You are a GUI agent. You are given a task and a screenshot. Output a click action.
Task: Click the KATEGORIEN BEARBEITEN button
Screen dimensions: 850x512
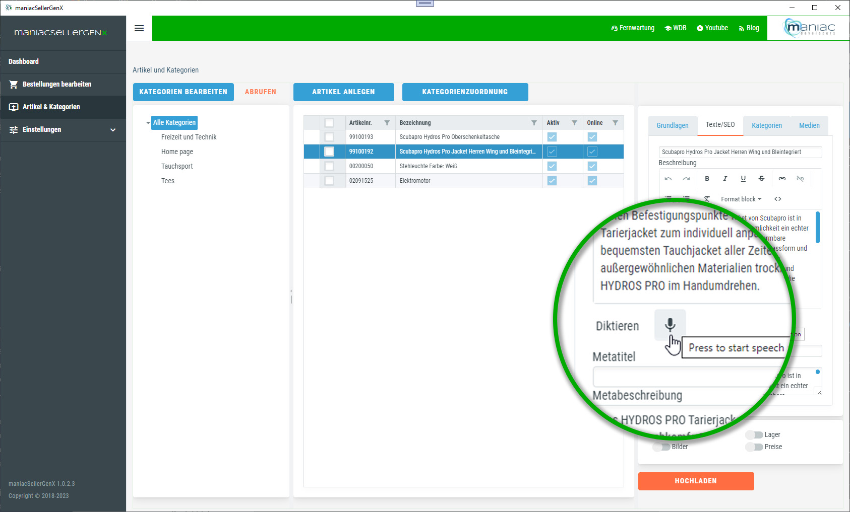coord(184,92)
